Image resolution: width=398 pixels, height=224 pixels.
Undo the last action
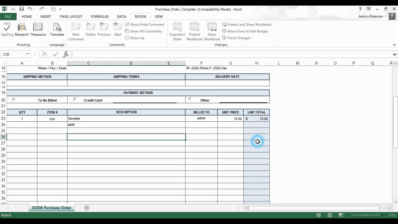(30, 9)
